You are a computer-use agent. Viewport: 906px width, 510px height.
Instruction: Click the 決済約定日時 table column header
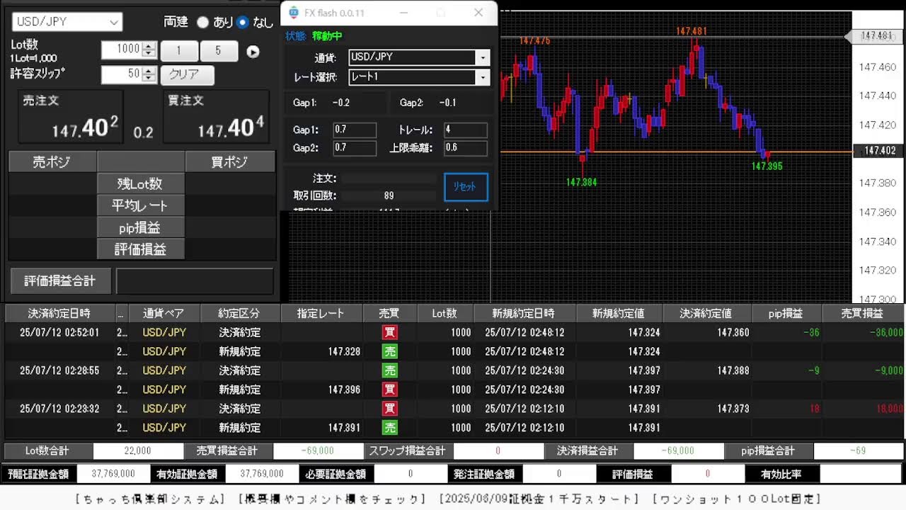[59, 313]
